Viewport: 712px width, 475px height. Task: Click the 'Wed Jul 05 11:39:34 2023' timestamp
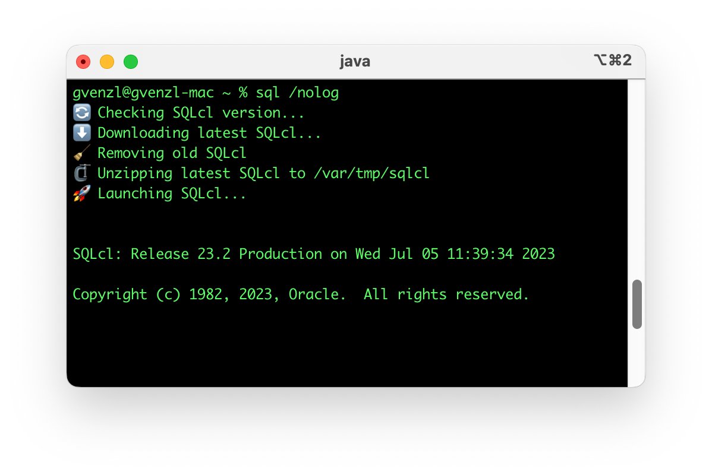tap(455, 254)
